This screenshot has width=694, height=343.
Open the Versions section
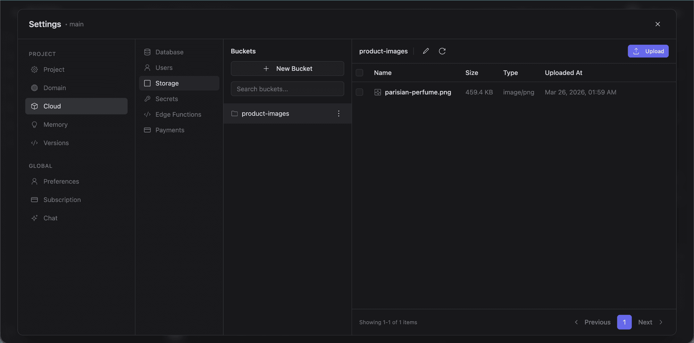76,143
